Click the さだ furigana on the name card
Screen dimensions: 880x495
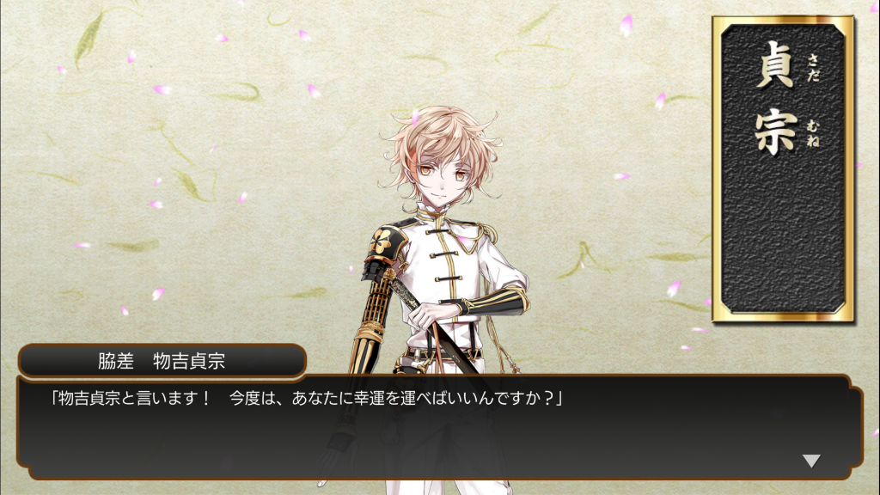point(813,67)
